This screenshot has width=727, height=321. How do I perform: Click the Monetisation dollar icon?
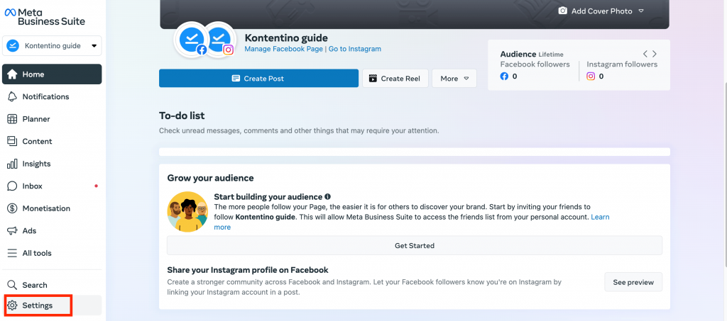point(12,208)
